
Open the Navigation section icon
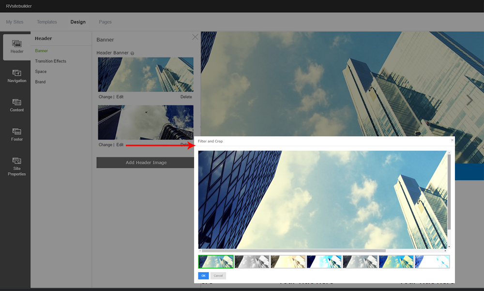[x=17, y=76]
